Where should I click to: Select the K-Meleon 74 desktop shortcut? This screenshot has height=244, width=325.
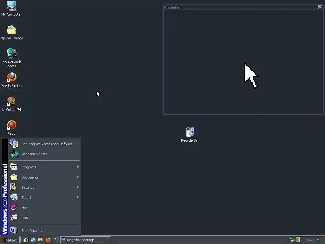coord(11,104)
